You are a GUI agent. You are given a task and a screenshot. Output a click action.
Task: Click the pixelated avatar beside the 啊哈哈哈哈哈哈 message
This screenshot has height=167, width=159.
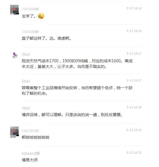point(14,132)
